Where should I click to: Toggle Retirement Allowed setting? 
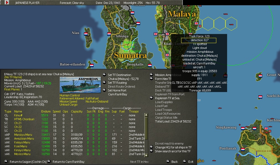pyautogui.click(x=72, y=98)
